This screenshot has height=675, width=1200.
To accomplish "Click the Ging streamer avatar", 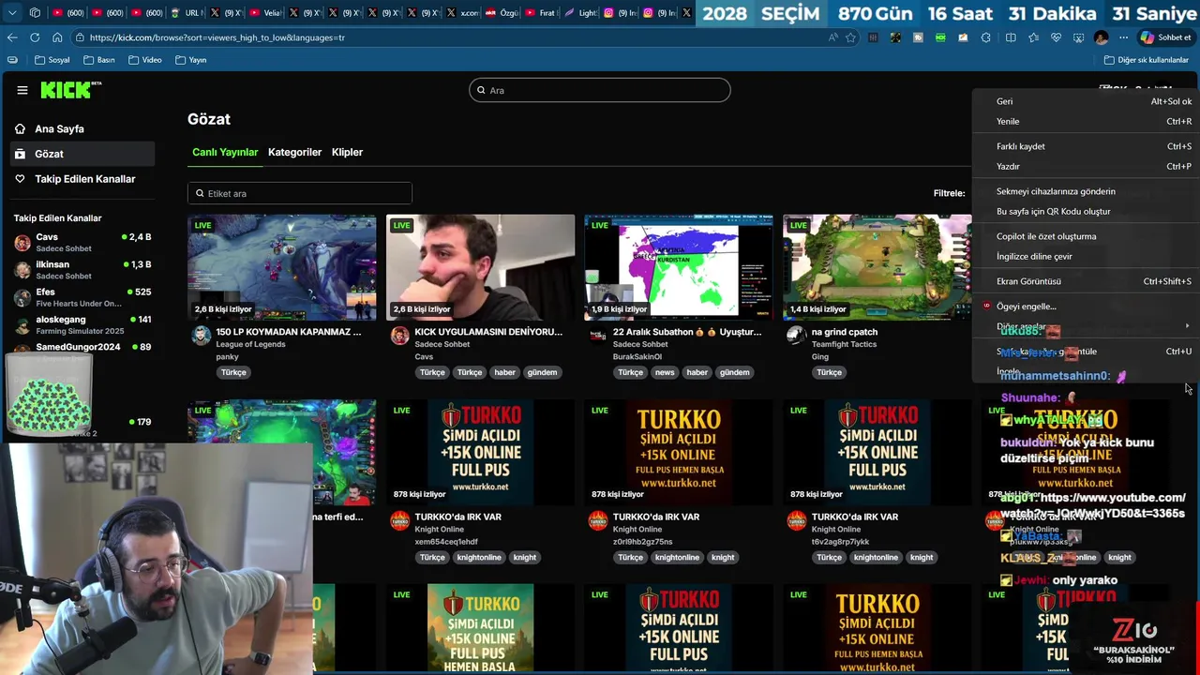I will point(796,336).
